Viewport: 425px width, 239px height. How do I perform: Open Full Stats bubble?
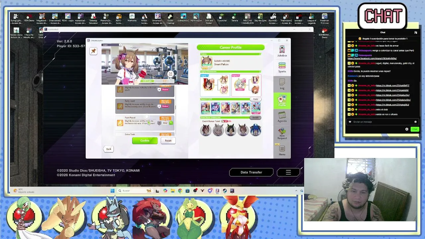(x=170, y=74)
